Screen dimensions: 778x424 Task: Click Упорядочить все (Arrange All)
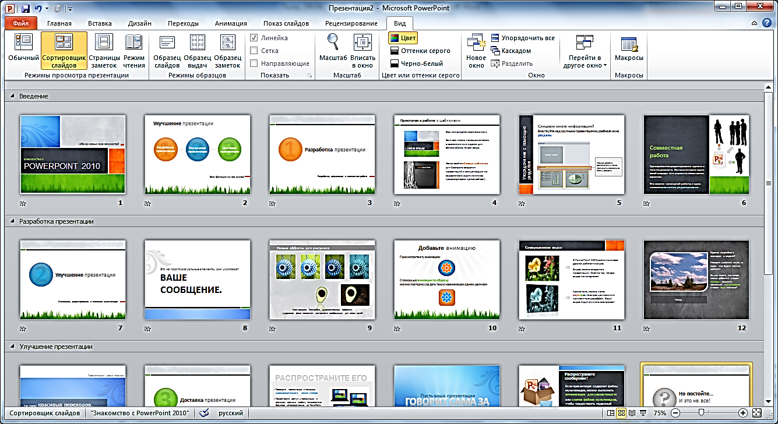(x=523, y=38)
